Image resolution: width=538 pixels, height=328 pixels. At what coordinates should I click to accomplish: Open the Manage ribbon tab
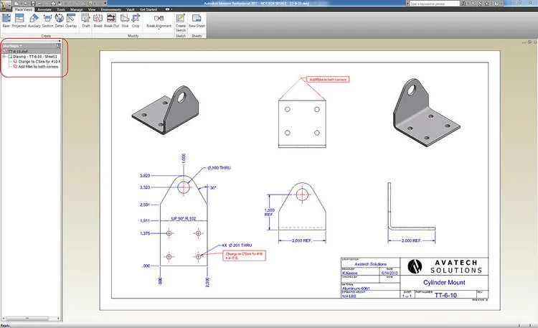[x=77, y=9]
